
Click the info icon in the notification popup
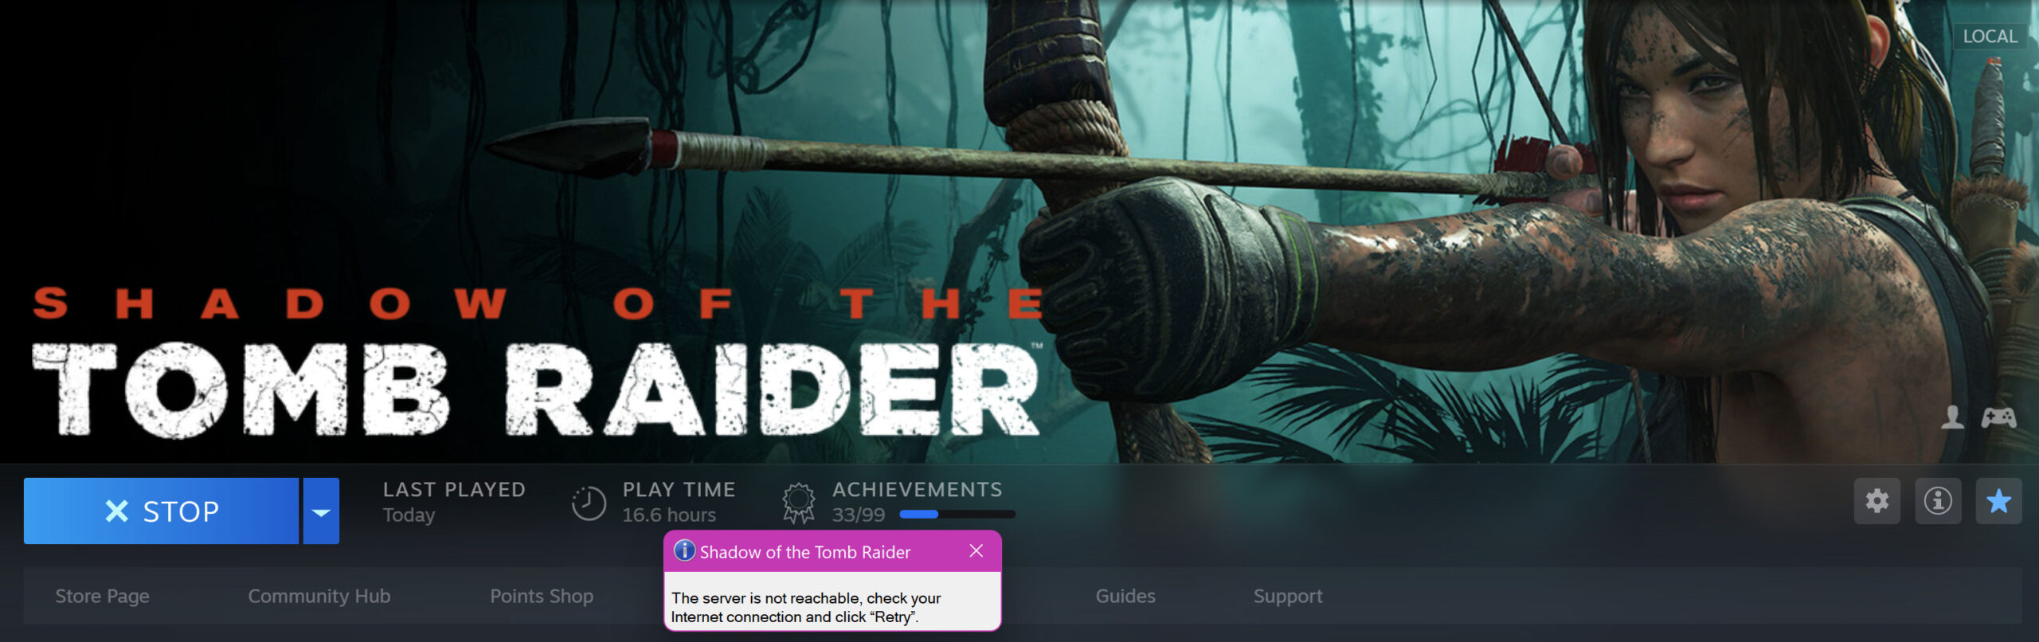684,550
